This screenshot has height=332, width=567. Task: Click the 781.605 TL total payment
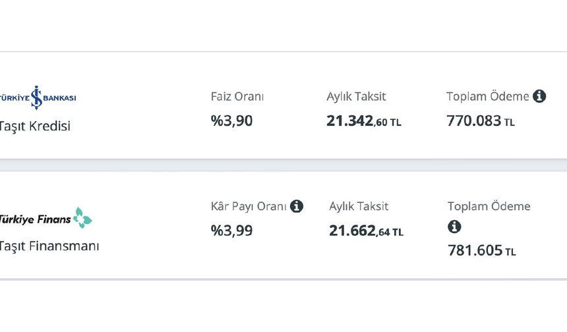point(482,250)
